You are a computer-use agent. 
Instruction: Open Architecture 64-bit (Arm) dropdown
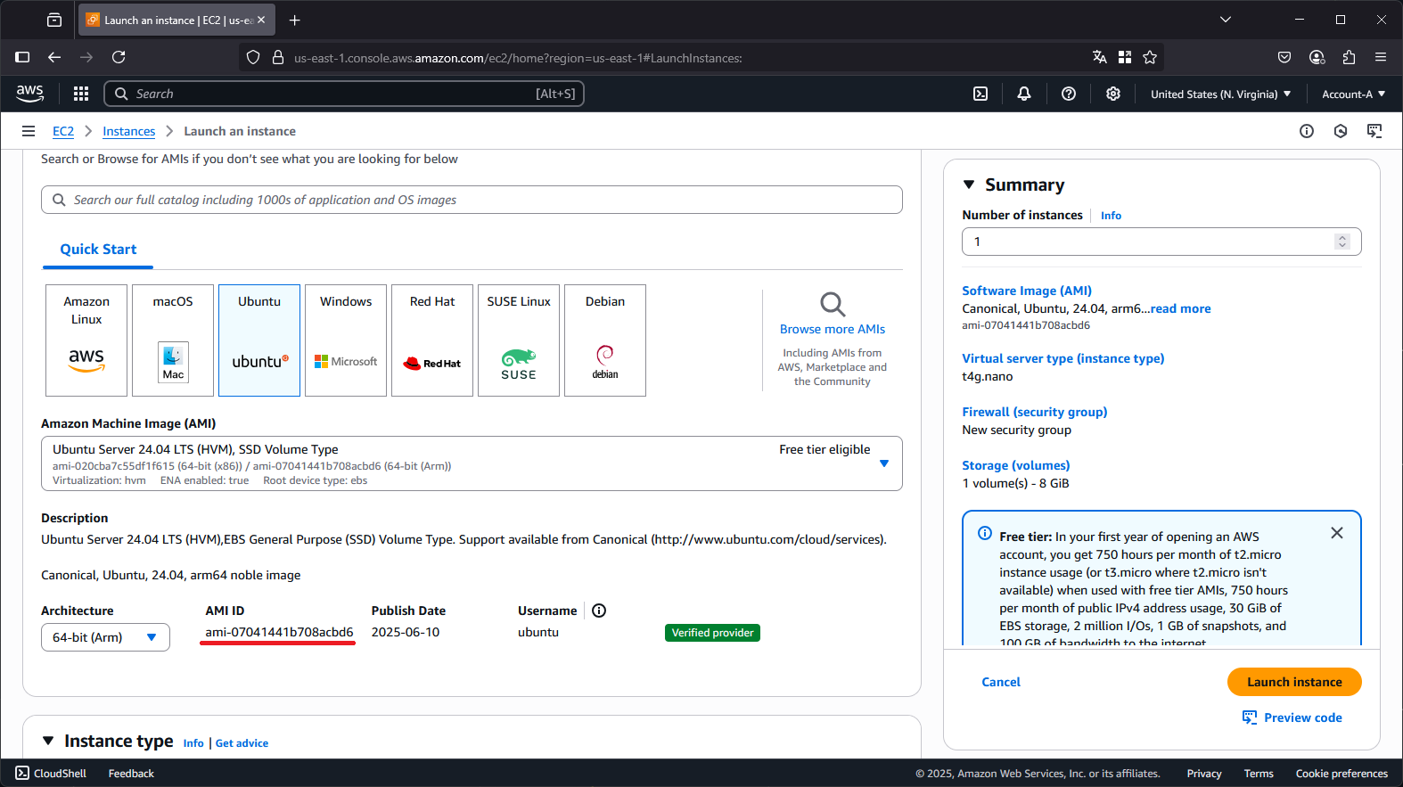pos(105,637)
